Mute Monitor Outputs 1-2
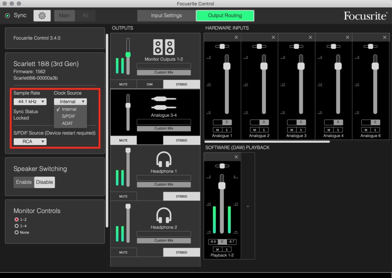The height and width of the screenshot is (278, 392). (x=124, y=84)
